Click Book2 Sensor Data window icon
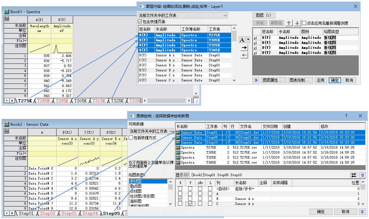The width and height of the screenshot is (369, 219). pyautogui.click(x=7, y=124)
